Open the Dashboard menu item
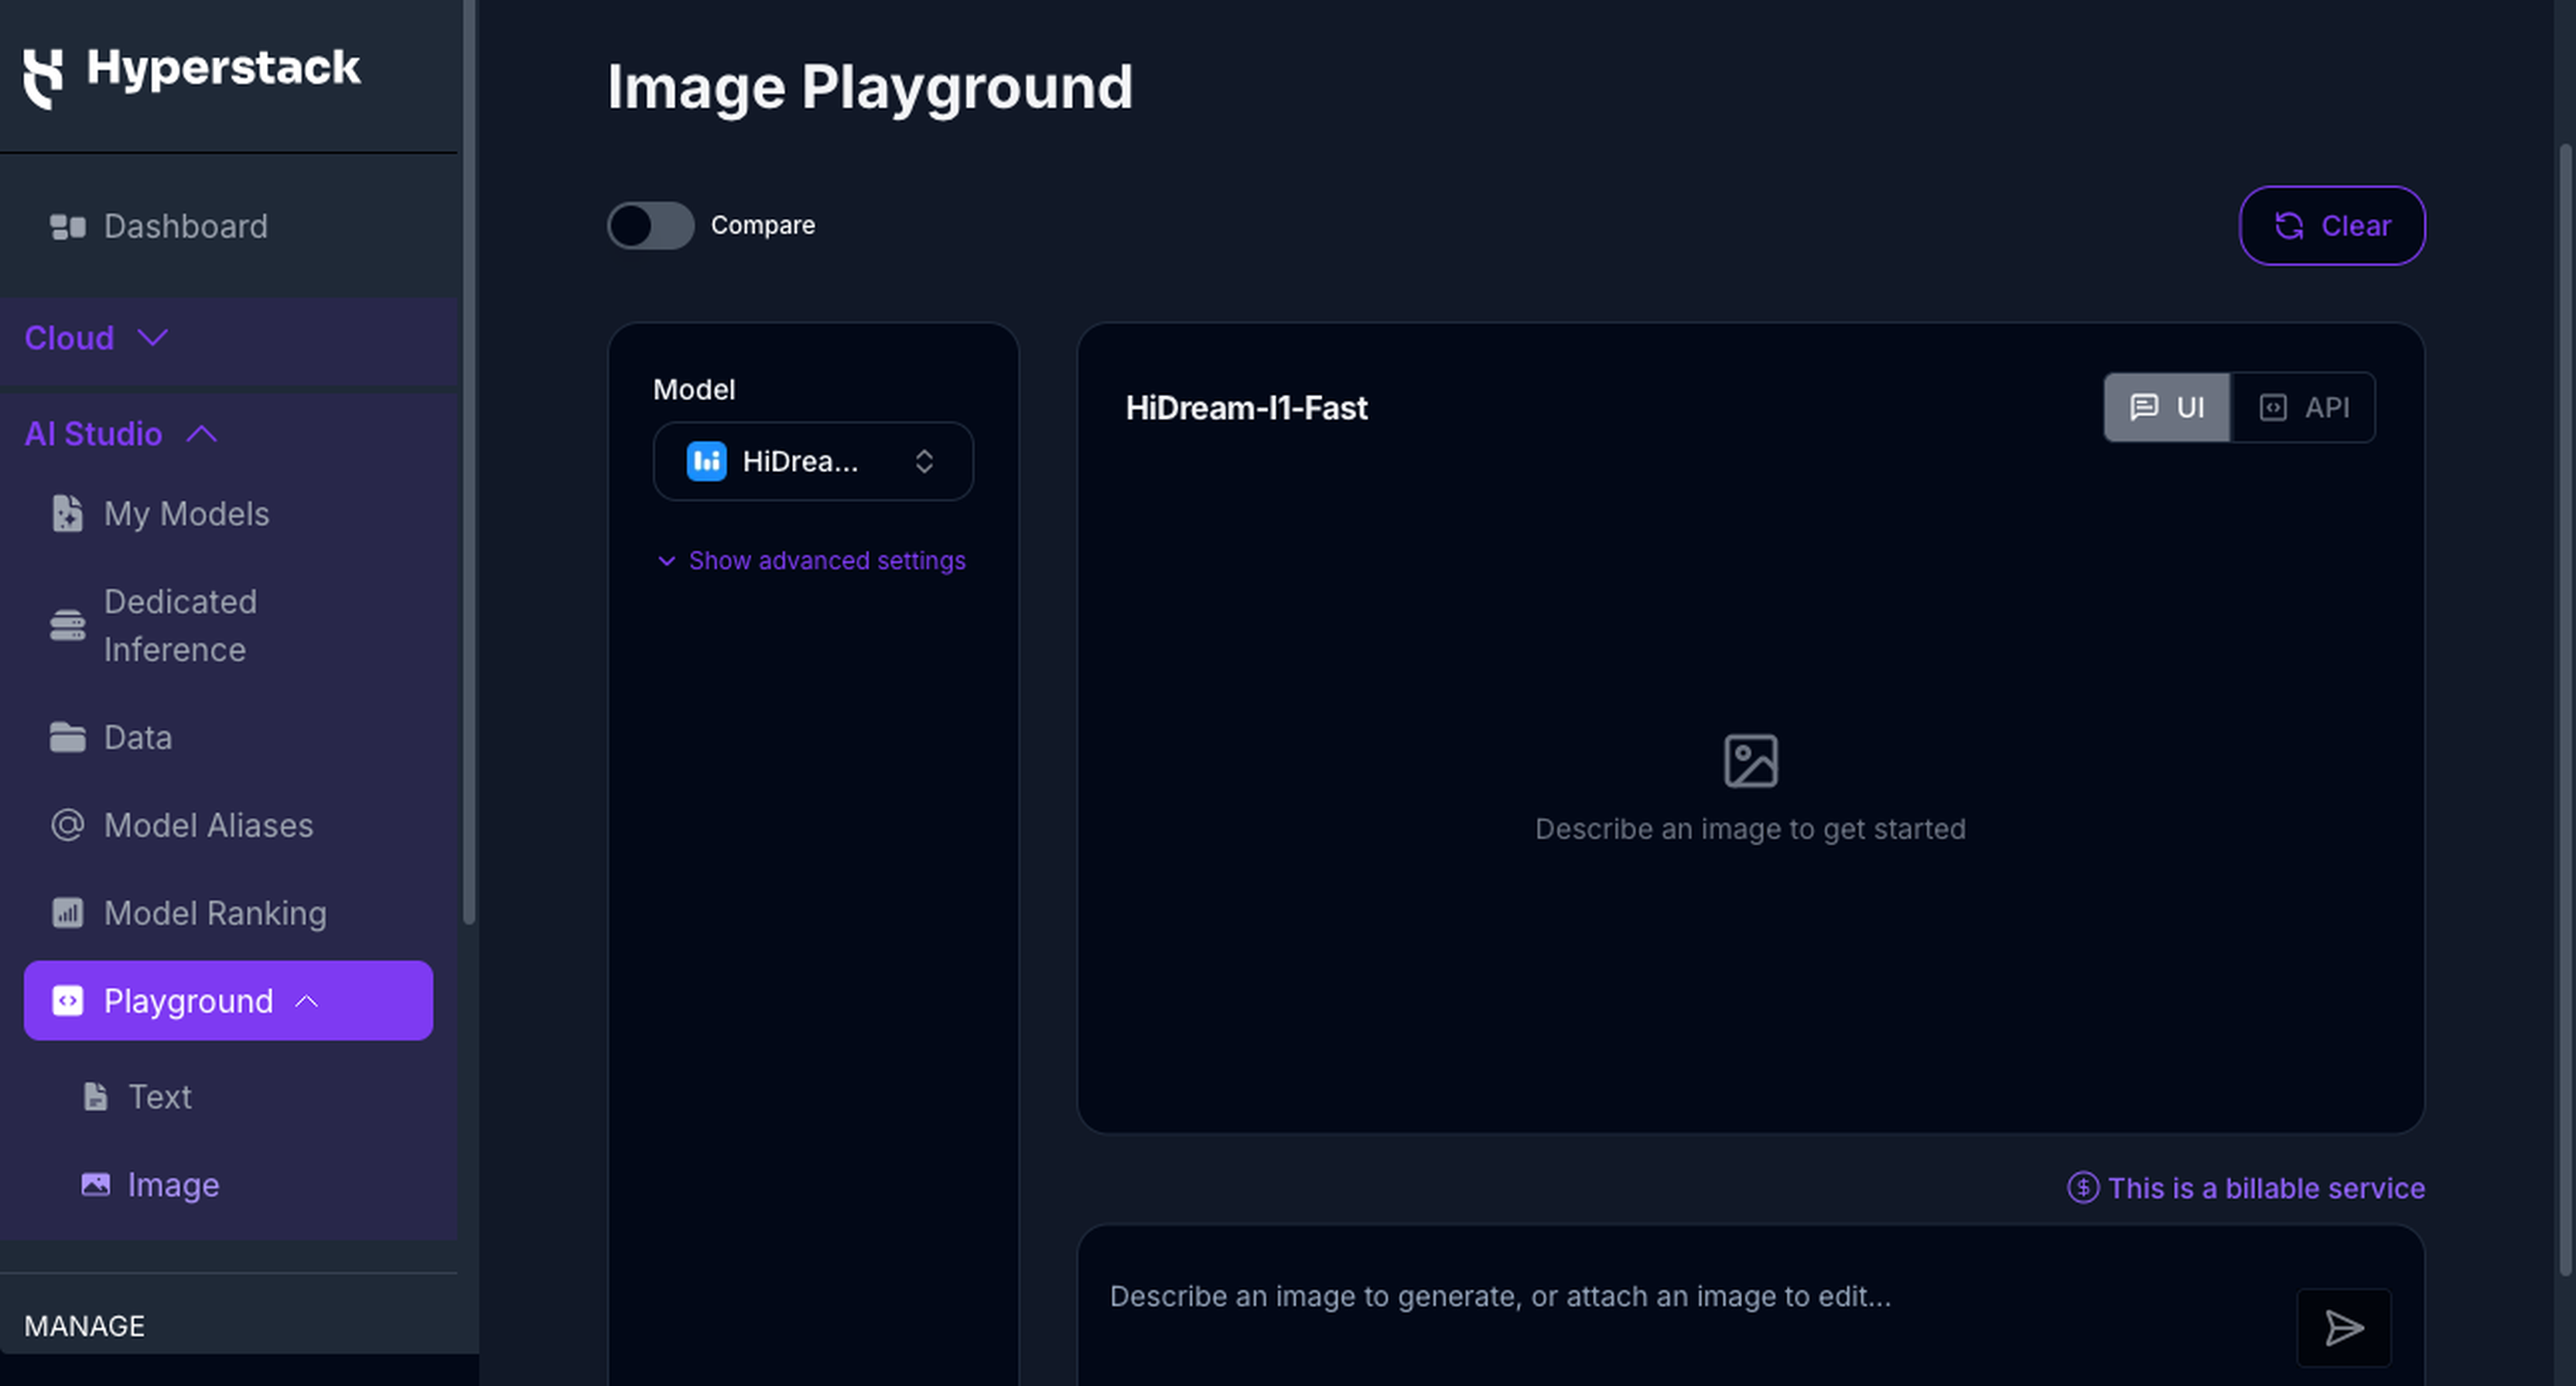Image resolution: width=2576 pixels, height=1386 pixels. coord(229,228)
